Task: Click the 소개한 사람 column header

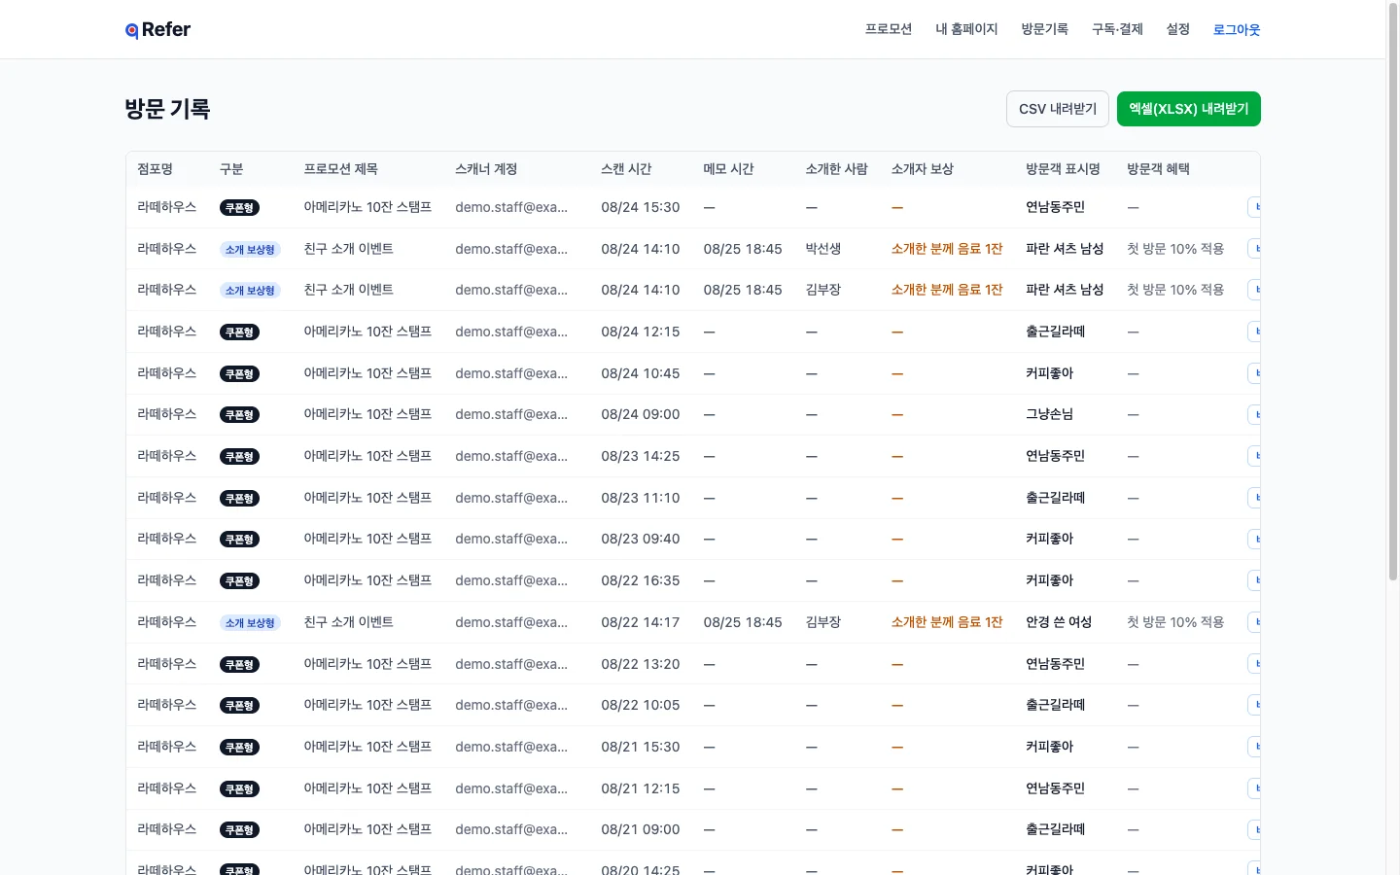Action: pyautogui.click(x=836, y=169)
